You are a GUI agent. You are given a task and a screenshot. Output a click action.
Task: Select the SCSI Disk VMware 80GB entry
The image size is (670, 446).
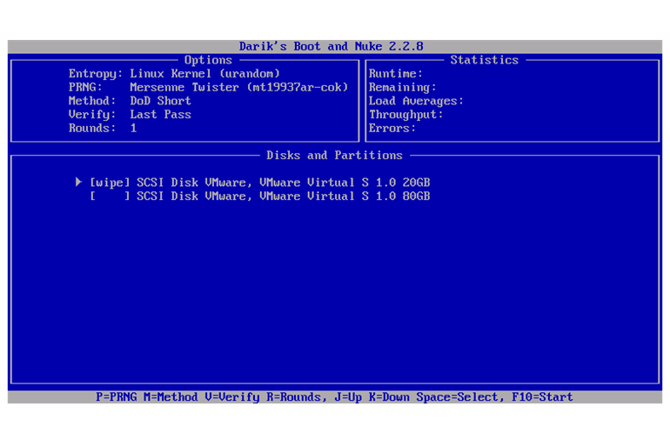click(283, 196)
